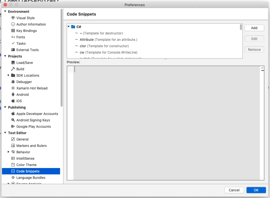Cancel the Preferences dialog
Image resolution: width=270 pixels, height=198 pixels.
pos(234,190)
